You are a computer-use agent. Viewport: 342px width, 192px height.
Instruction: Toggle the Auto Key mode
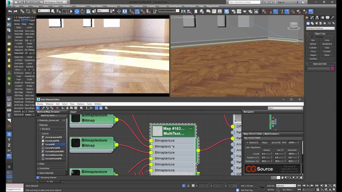tap(271, 186)
